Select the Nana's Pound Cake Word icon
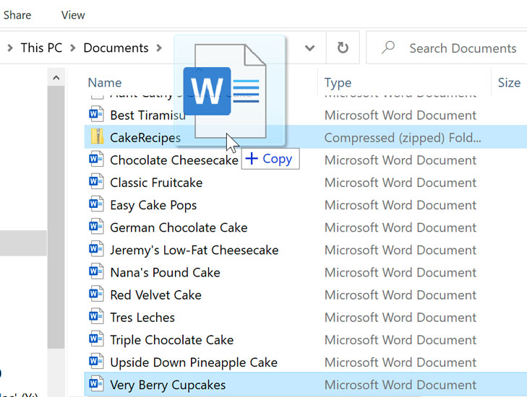 (96, 272)
